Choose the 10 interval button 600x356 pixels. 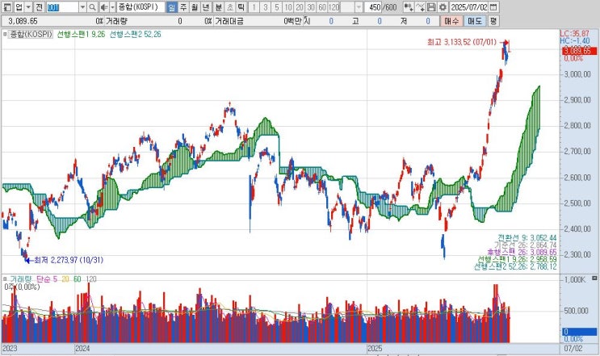[288, 7]
